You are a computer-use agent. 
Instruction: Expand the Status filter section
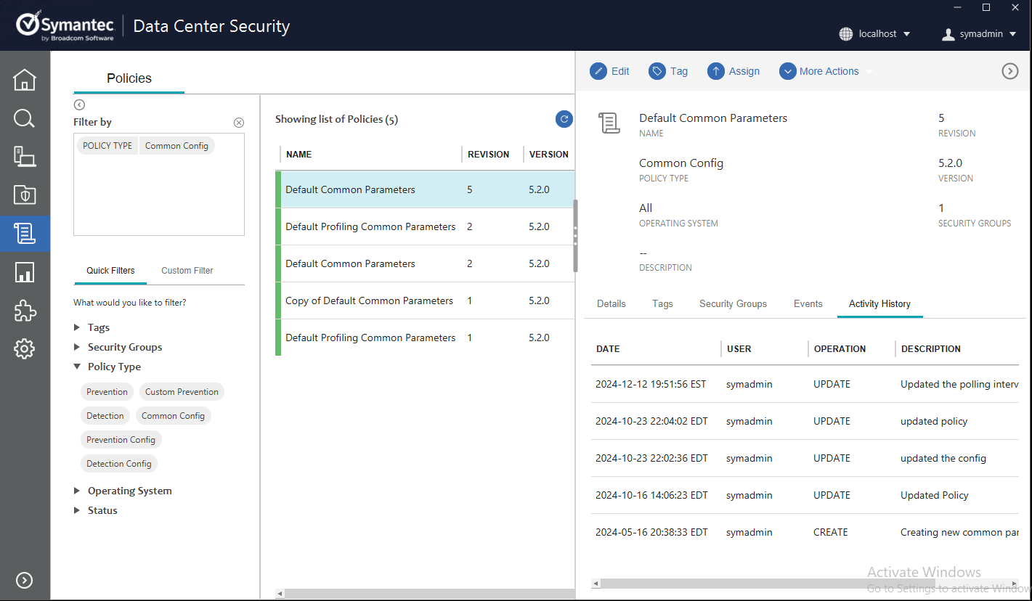coord(77,510)
